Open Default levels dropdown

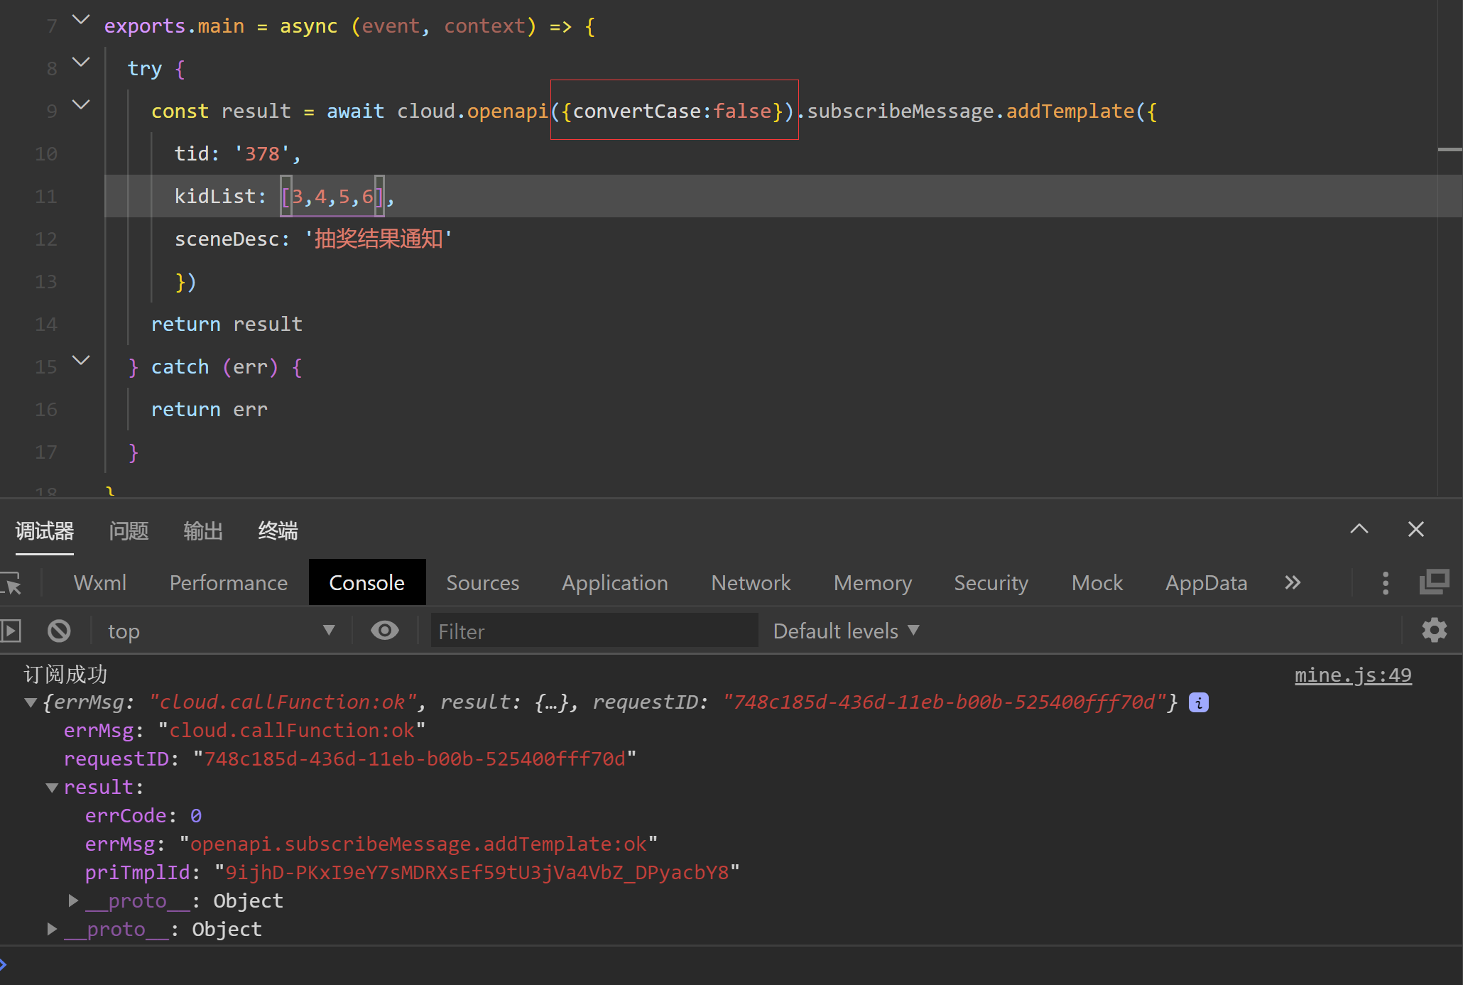point(845,631)
